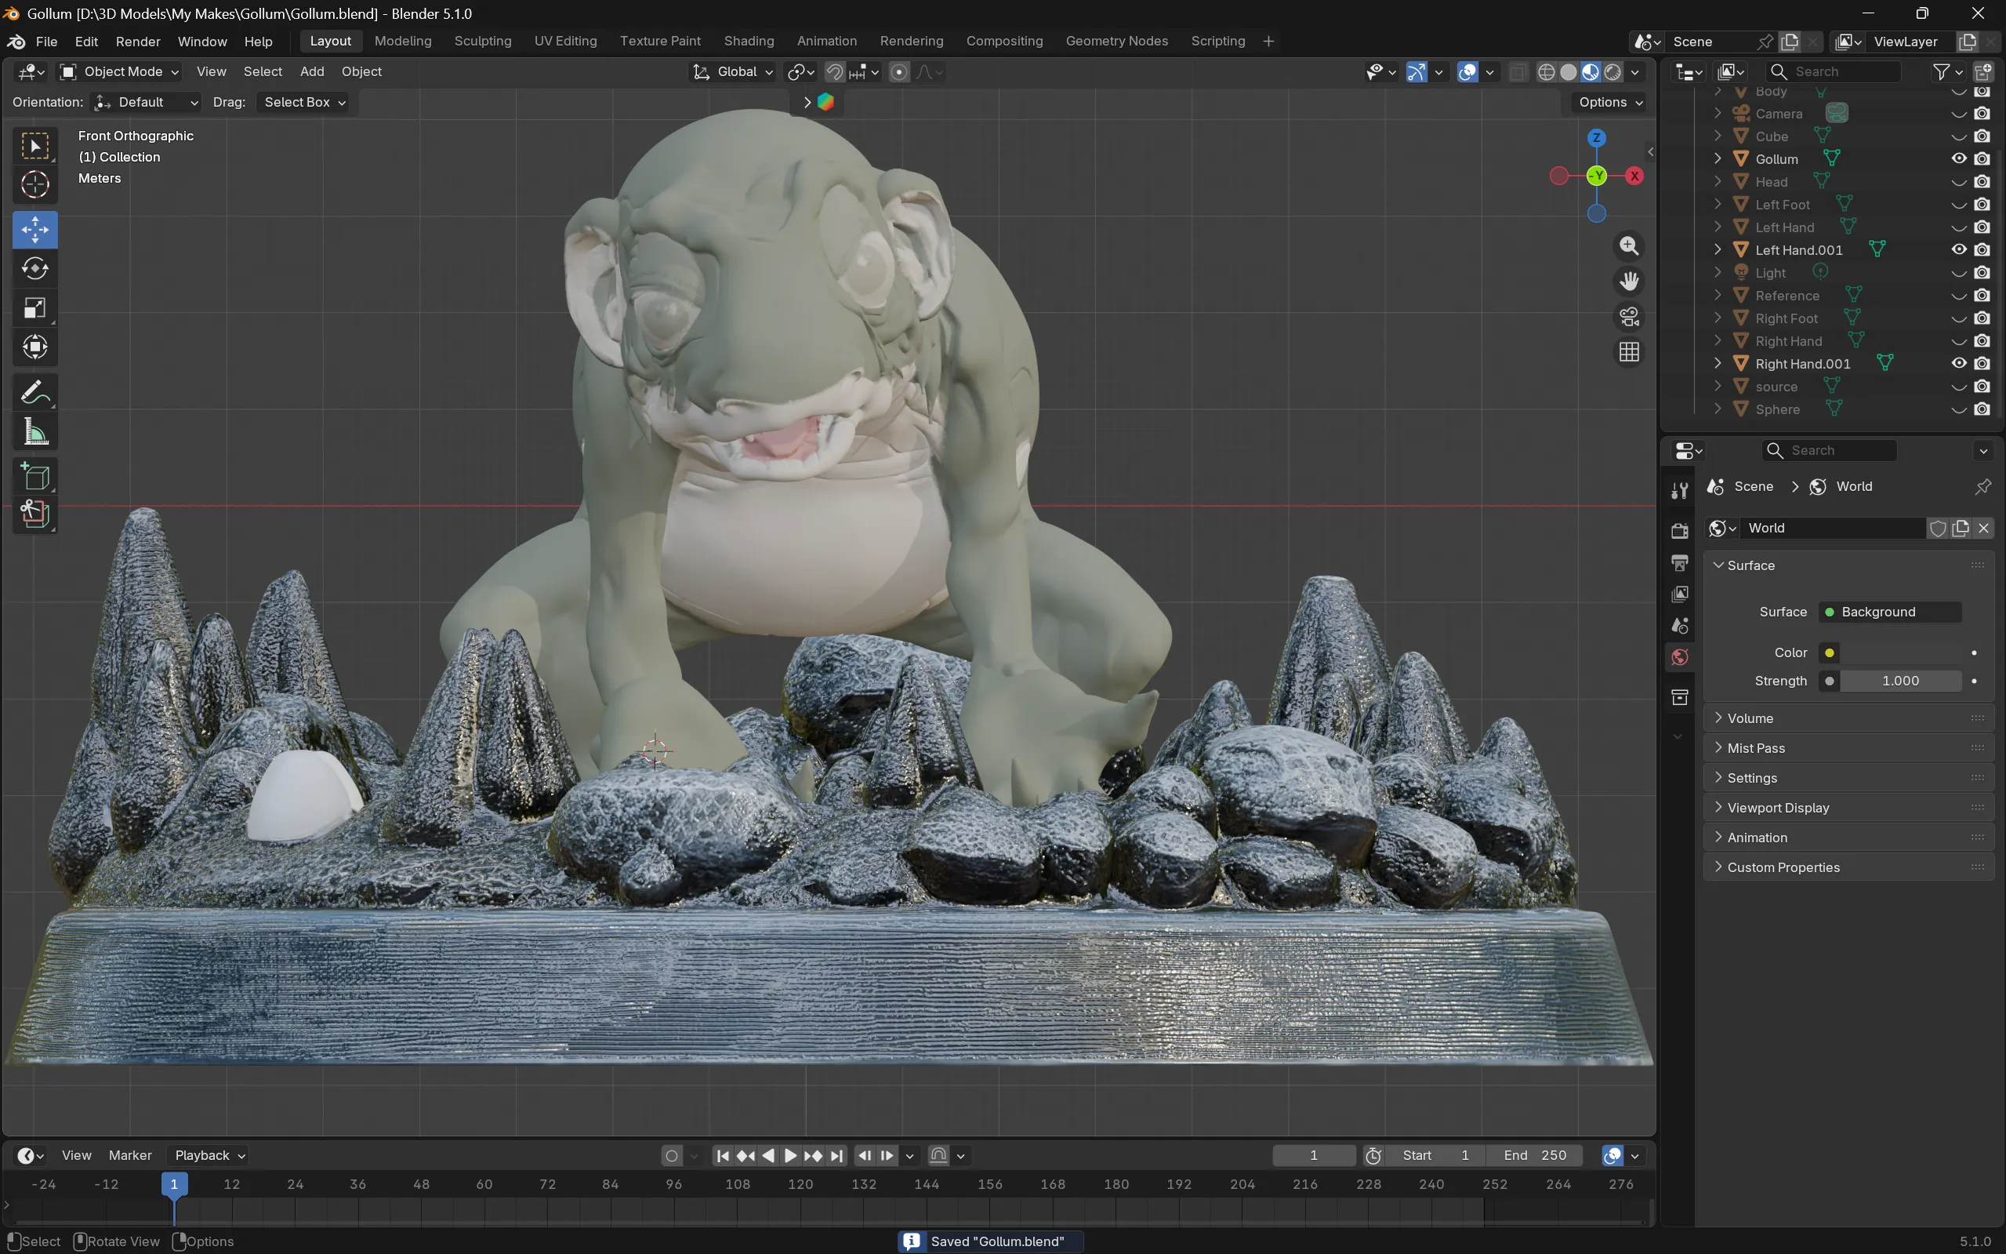Open the Collection properties tab icon
Screen dimensions: 2006x1254
1679,697
